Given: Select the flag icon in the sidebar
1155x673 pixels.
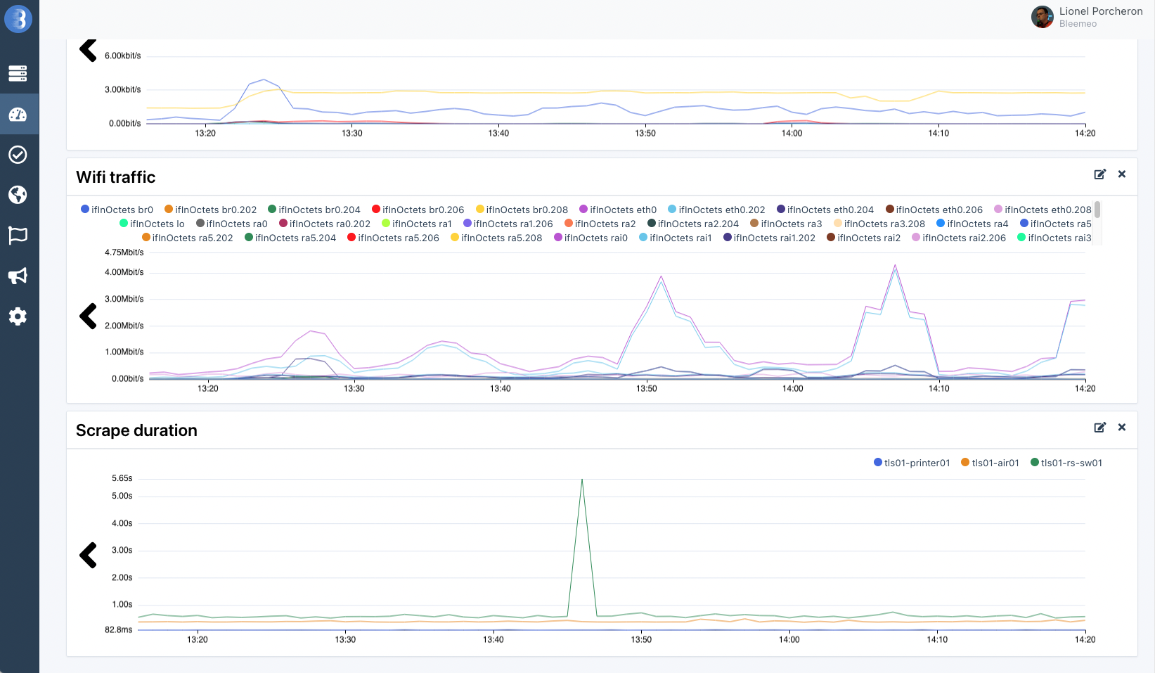Looking at the screenshot, I should click(19, 236).
